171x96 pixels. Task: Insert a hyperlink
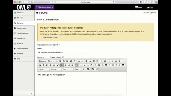coord(84,65)
